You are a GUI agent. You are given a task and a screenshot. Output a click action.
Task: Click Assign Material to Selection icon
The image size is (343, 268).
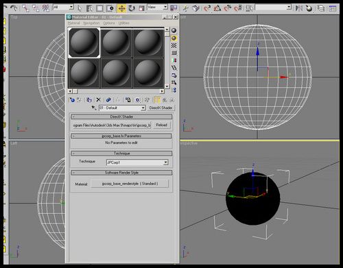pos(89,100)
